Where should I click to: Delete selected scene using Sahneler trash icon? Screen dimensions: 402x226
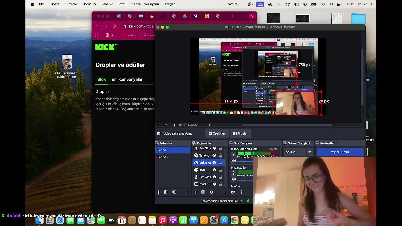pyautogui.click(x=166, y=192)
